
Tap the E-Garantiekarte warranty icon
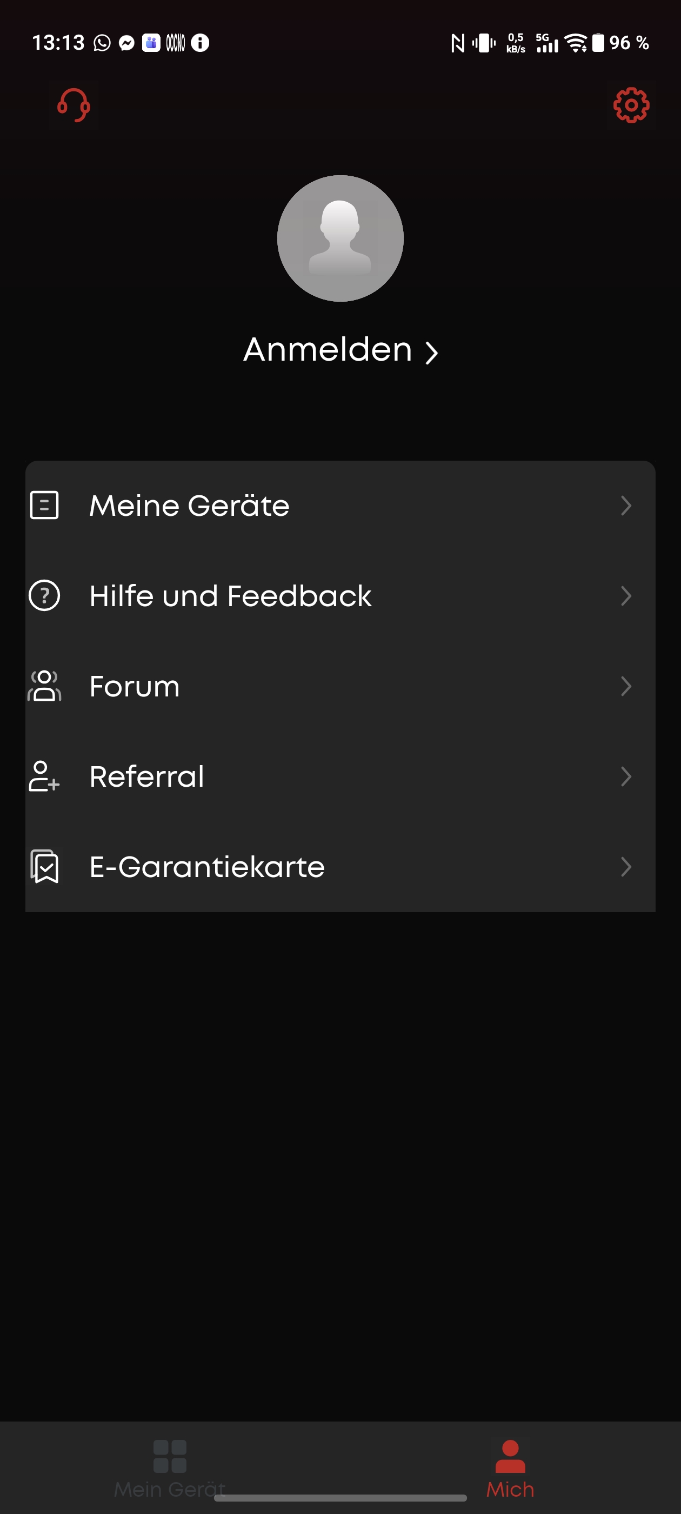point(44,866)
